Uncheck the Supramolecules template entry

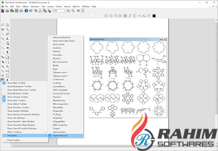coord(66,135)
